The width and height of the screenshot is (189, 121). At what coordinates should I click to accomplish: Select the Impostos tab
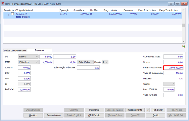(39, 50)
